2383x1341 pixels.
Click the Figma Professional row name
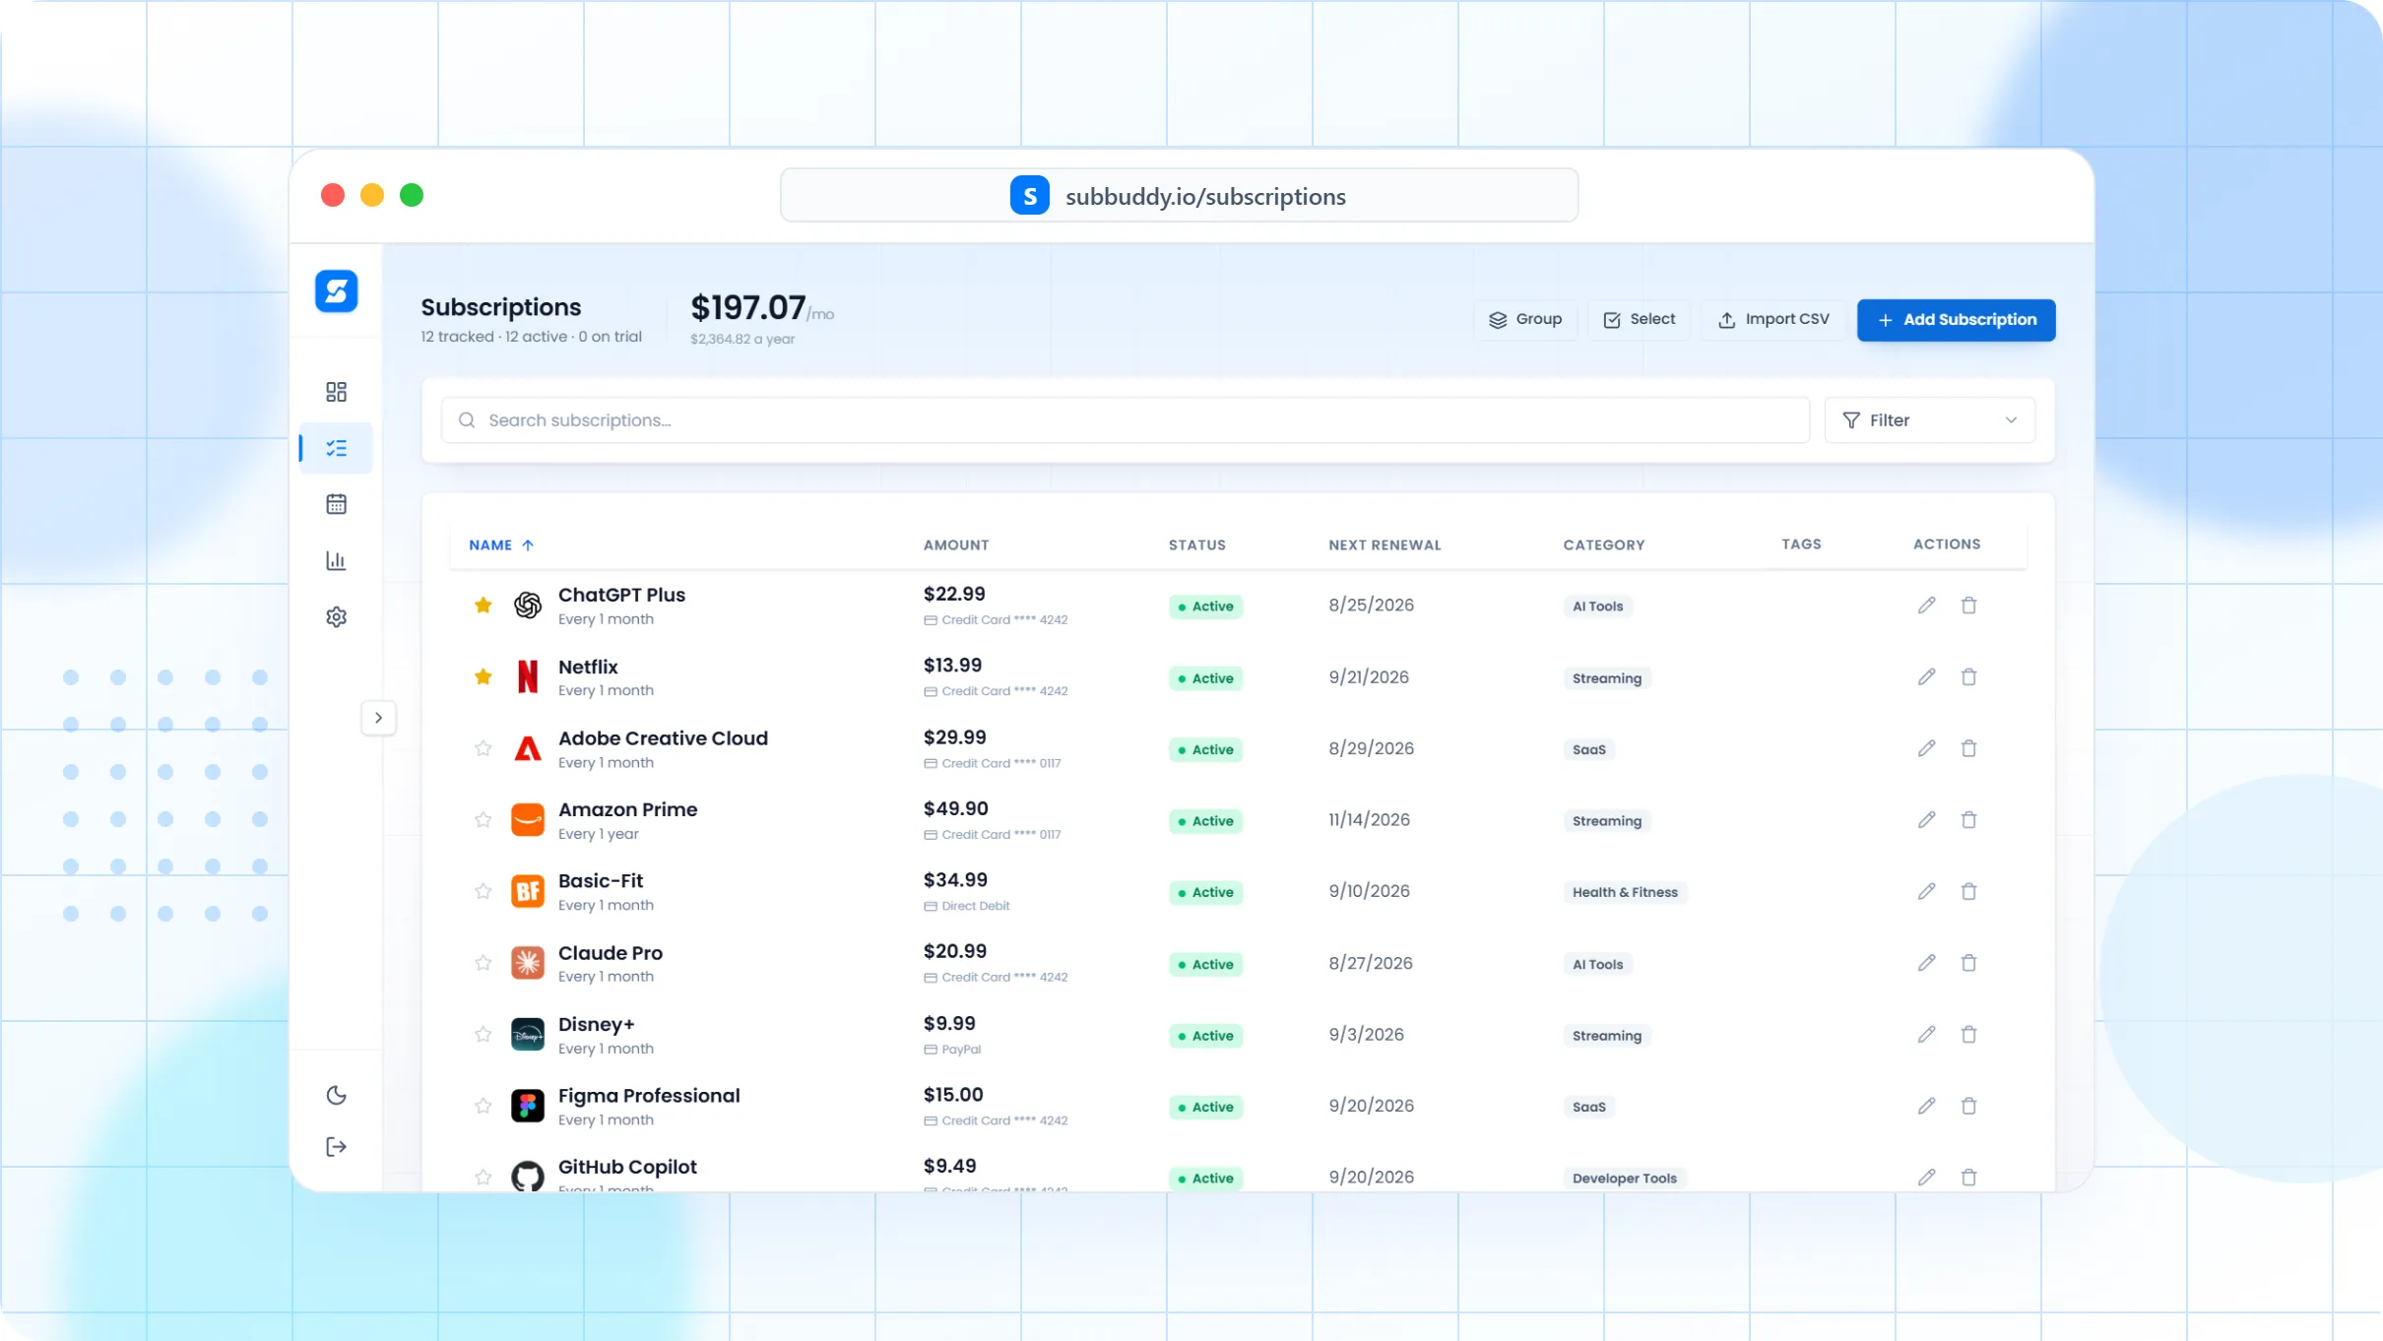coord(649,1096)
